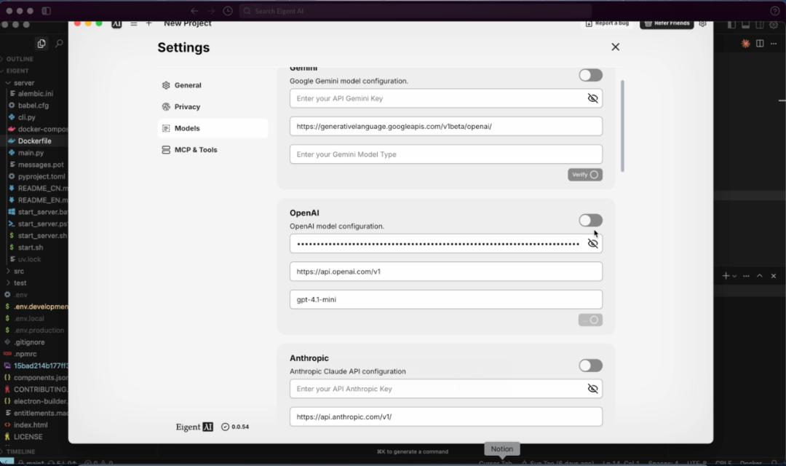Click the settings panel scrollbar

click(622, 126)
